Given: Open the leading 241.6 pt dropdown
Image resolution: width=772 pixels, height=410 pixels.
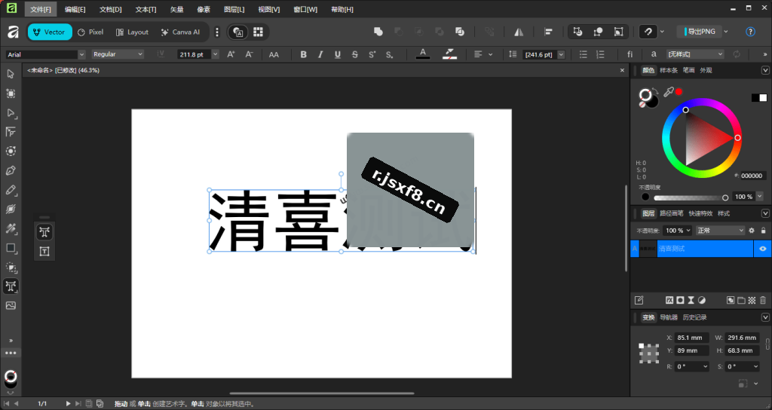Looking at the screenshot, I should (561, 54).
